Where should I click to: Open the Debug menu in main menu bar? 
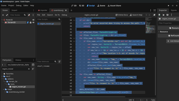tap(19, 5)
